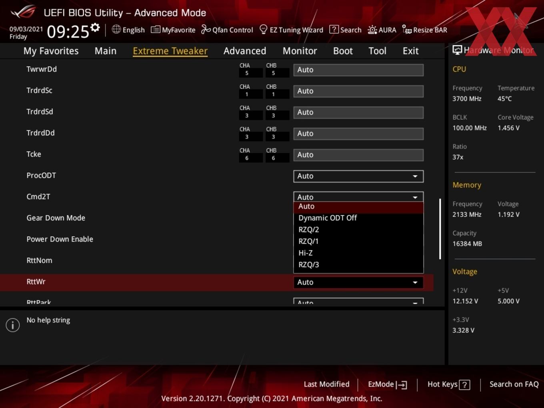544x408 pixels.
Task: Open the Tool tab
Action: click(x=377, y=51)
